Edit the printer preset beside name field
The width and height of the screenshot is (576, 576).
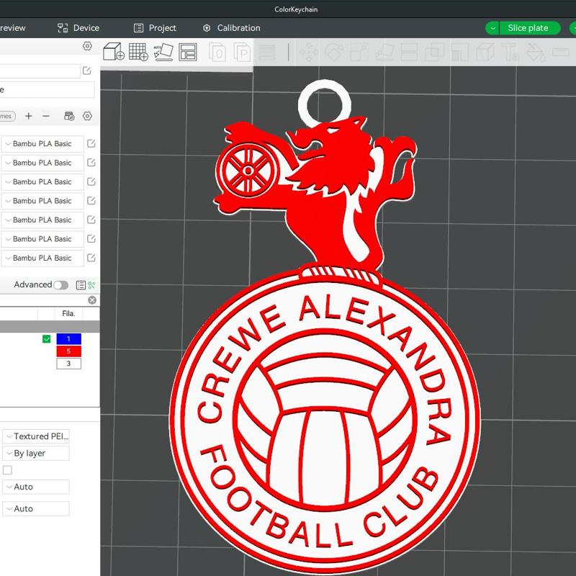point(86,71)
